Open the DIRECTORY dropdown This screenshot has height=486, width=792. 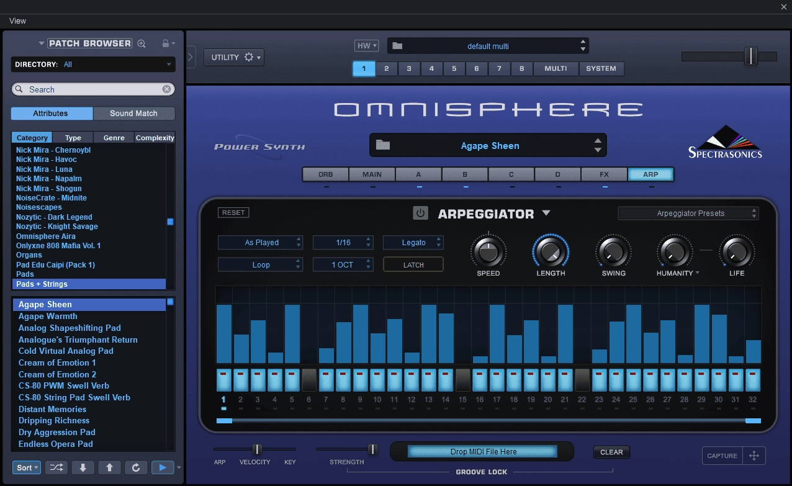pyautogui.click(x=93, y=64)
